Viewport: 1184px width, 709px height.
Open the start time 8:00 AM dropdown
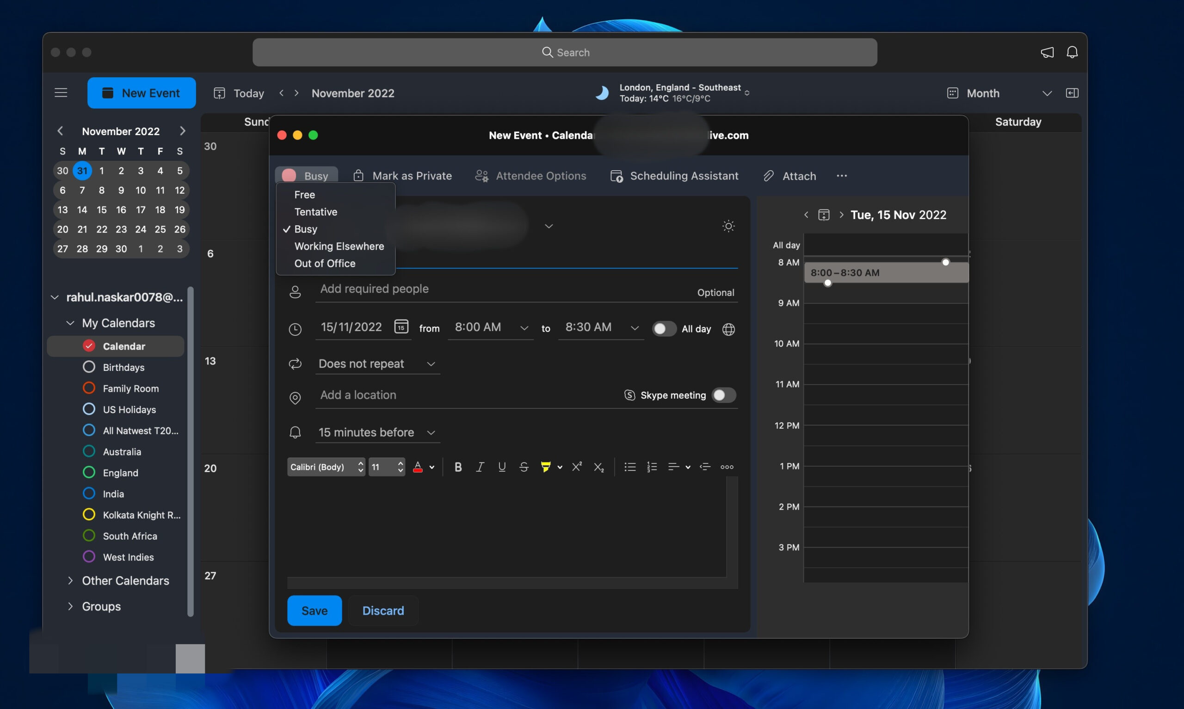coord(524,328)
